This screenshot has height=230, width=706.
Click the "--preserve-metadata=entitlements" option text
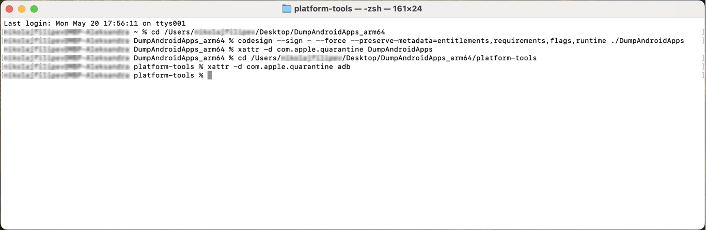[419, 41]
